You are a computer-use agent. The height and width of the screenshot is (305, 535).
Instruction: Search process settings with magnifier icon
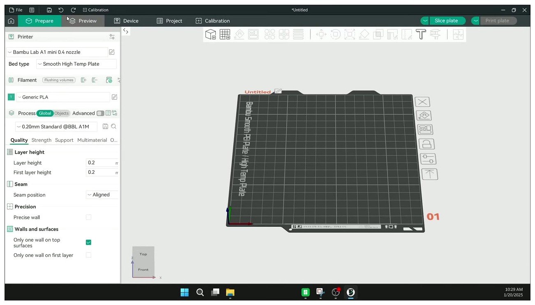tap(114, 127)
